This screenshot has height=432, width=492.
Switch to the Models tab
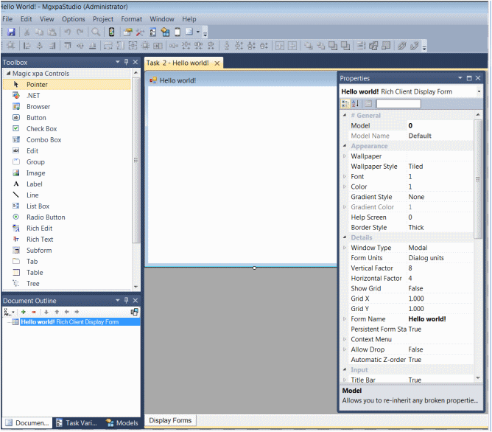point(122,423)
